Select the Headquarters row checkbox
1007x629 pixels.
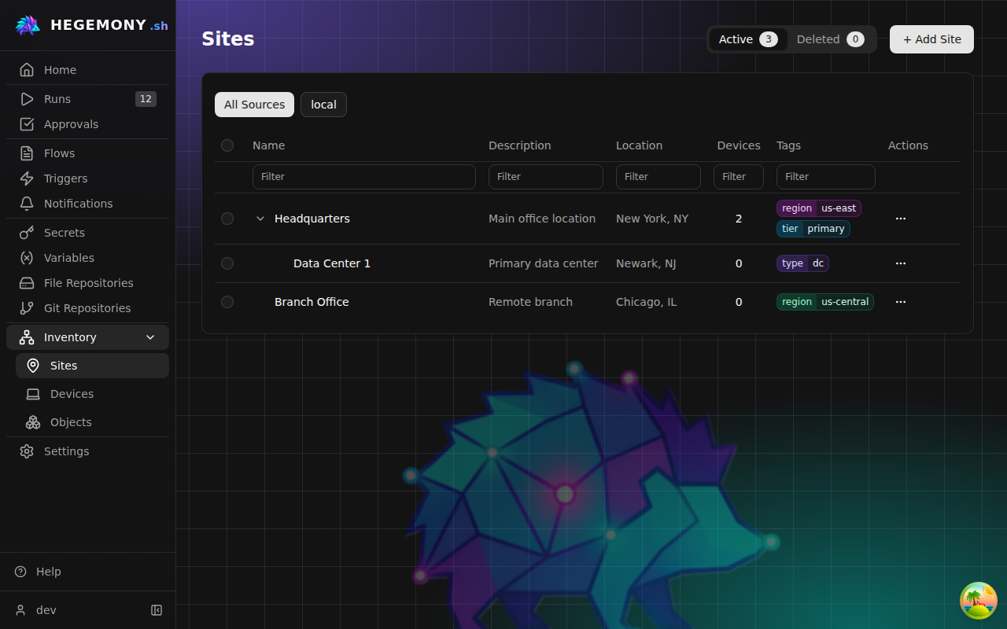pos(227,219)
